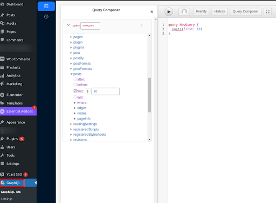Screen dimensions: 276x203
Task: Open the History button
Action: click(x=219, y=11)
